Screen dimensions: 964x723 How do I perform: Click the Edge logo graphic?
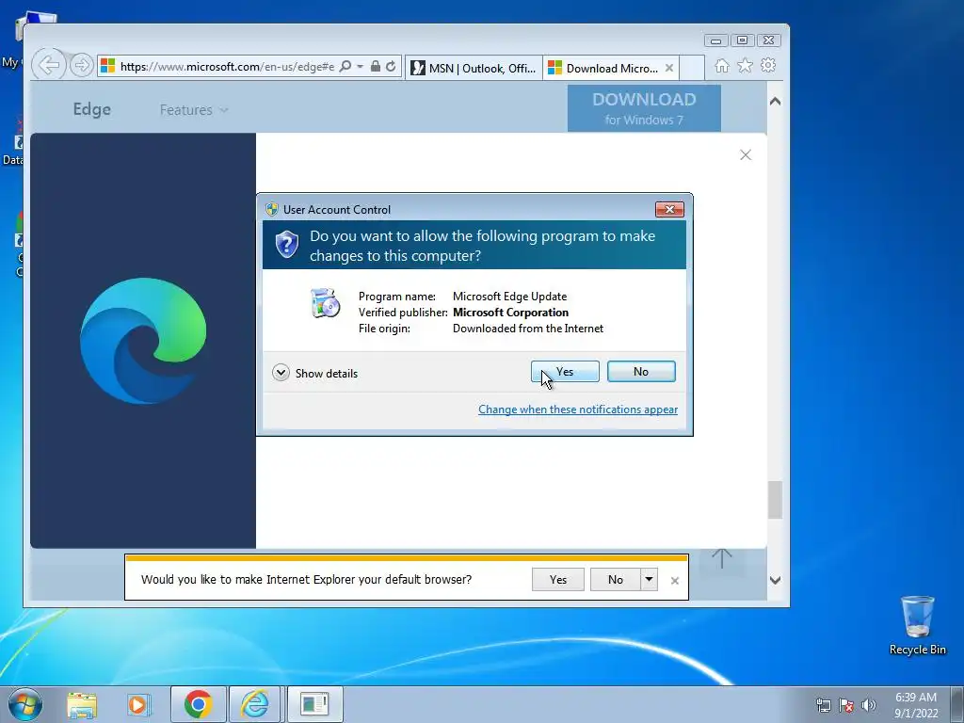(143, 341)
